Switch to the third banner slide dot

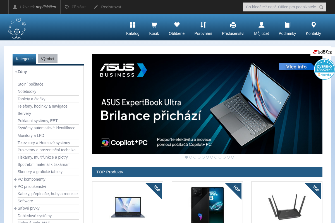[x=195, y=157]
